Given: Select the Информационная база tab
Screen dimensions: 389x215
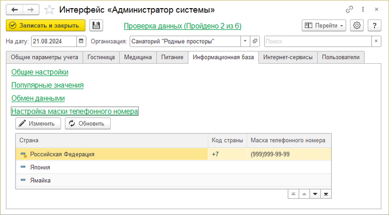Looking at the screenshot, I should (x=223, y=57).
